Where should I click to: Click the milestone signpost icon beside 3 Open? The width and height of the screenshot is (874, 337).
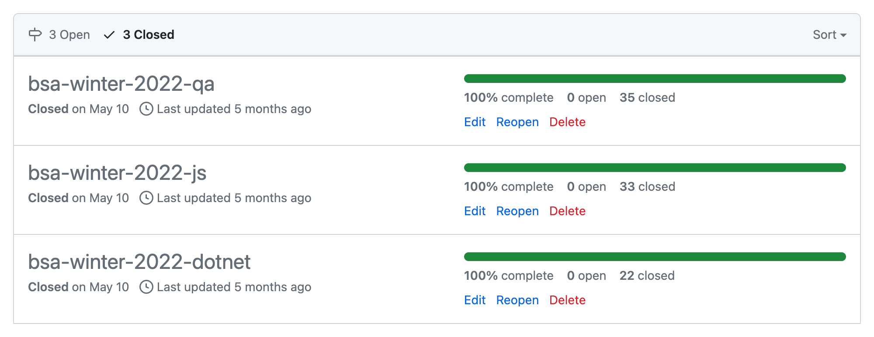pos(35,34)
